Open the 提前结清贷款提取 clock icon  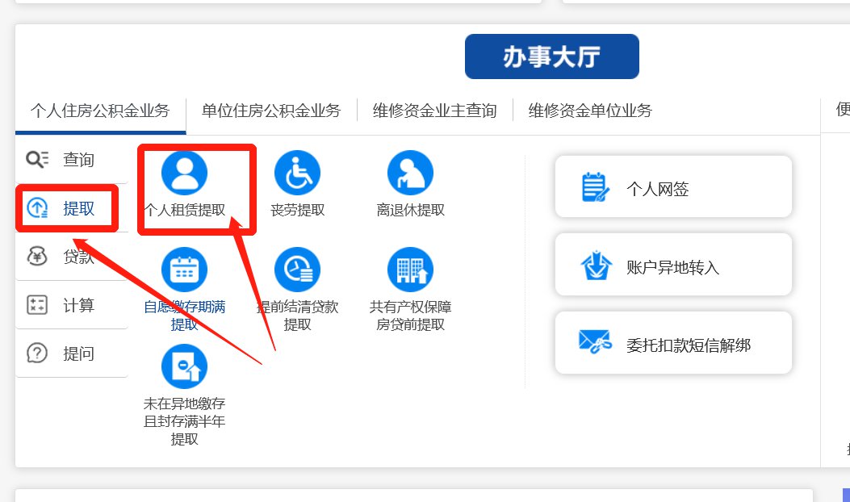coord(297,270)
